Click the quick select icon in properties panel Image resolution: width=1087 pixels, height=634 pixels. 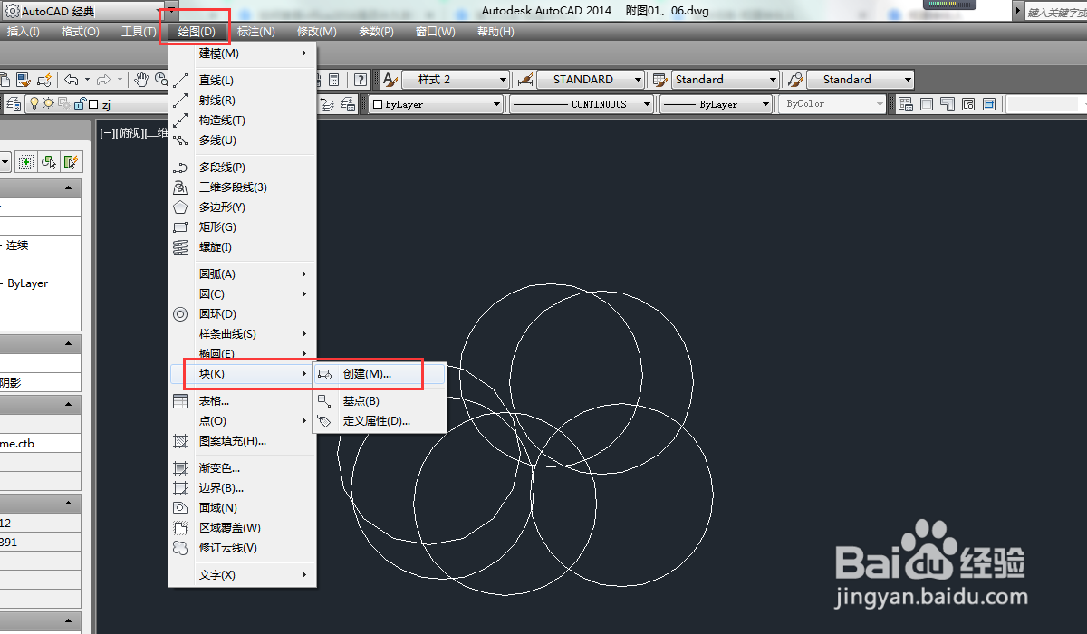click(x=72, y=162)
